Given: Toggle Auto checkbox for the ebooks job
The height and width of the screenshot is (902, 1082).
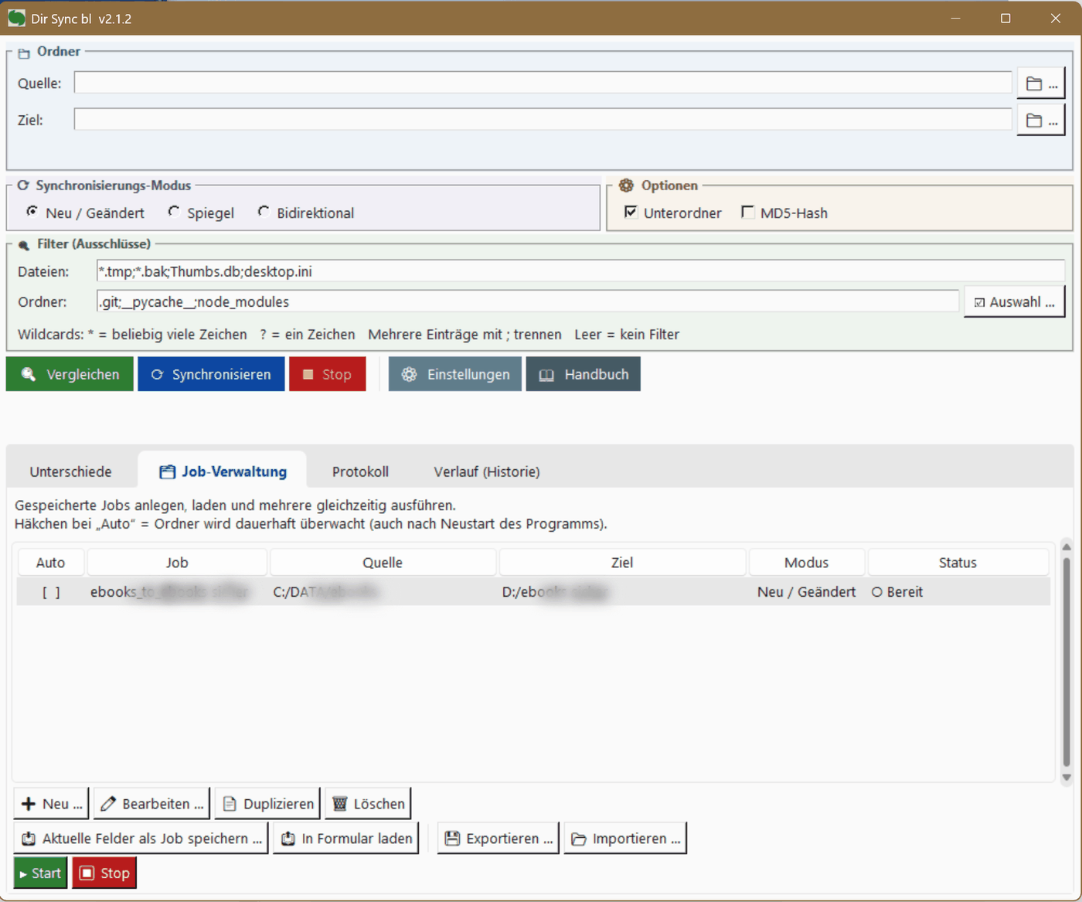Looking at the screenshot, I should [51, 592].
